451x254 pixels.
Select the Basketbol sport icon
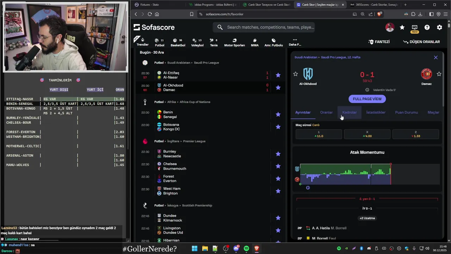click(x=178, y=42)
